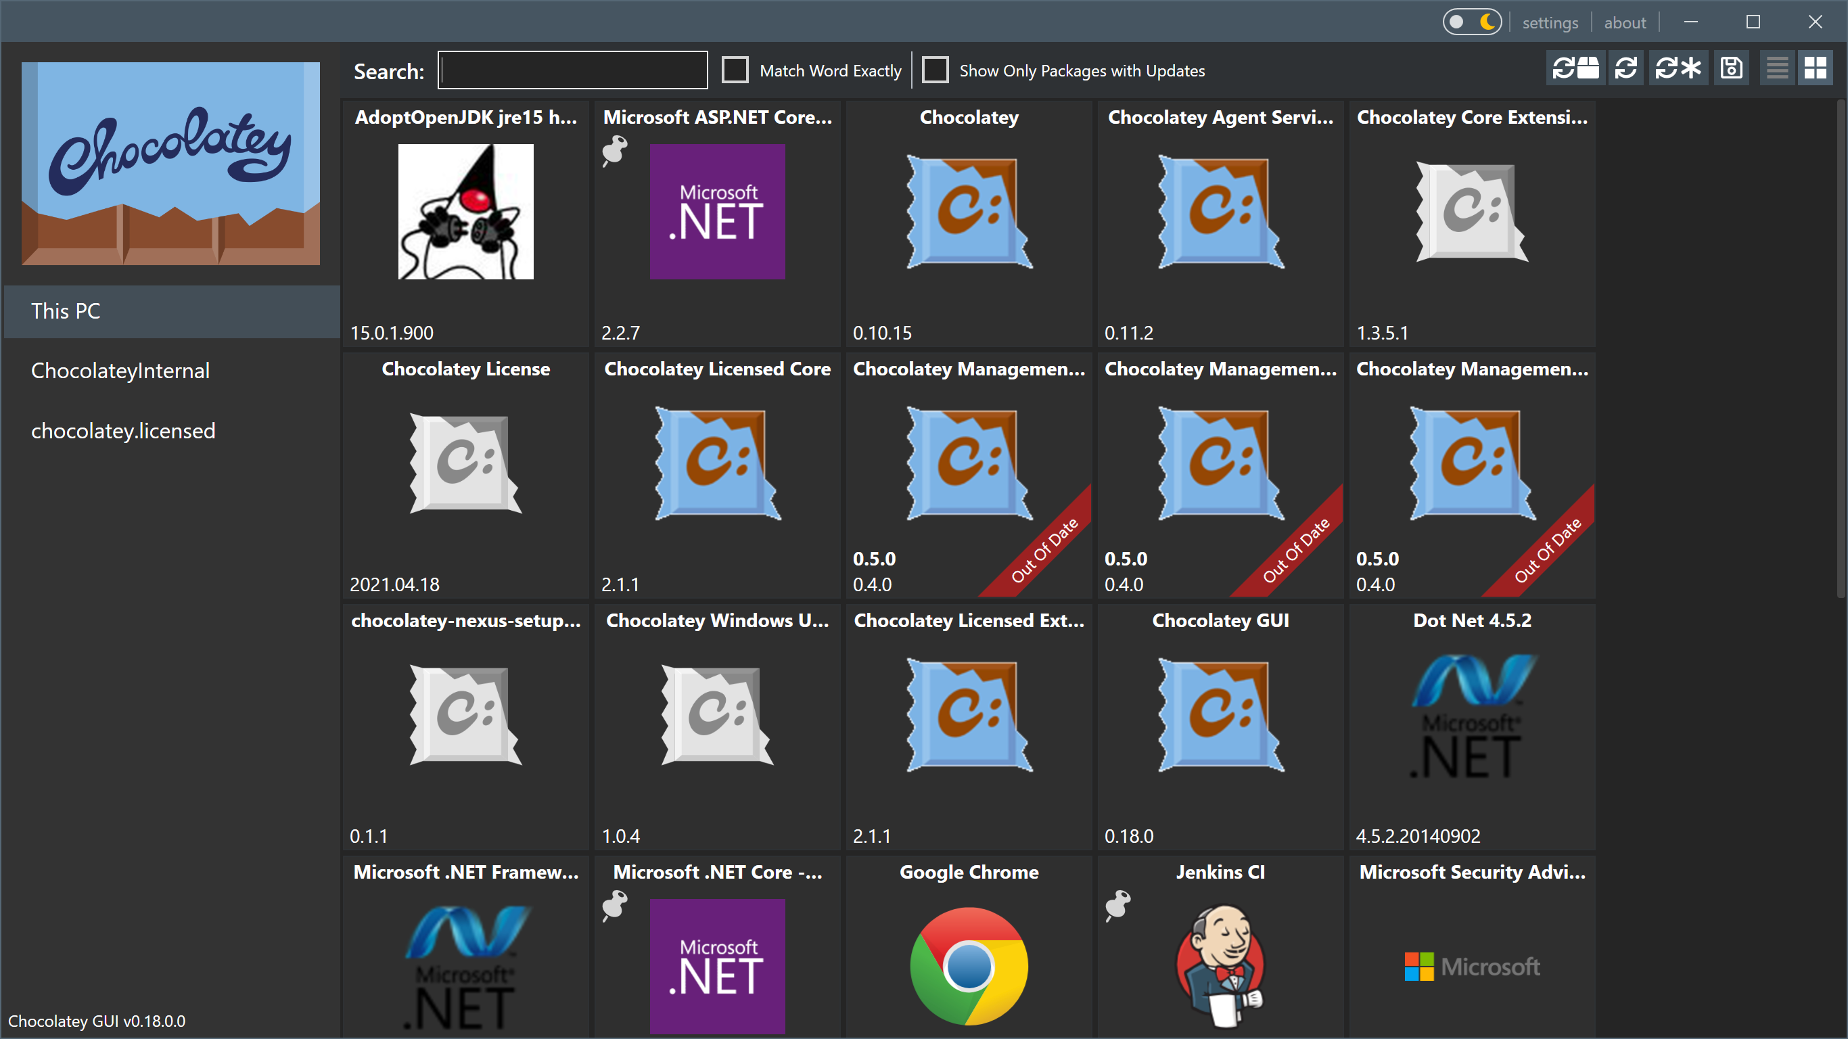Click the Chocolatey Windows Update gray icon
The height and width of the screenshot is (1039, 1848).
[x=718, y=716]
